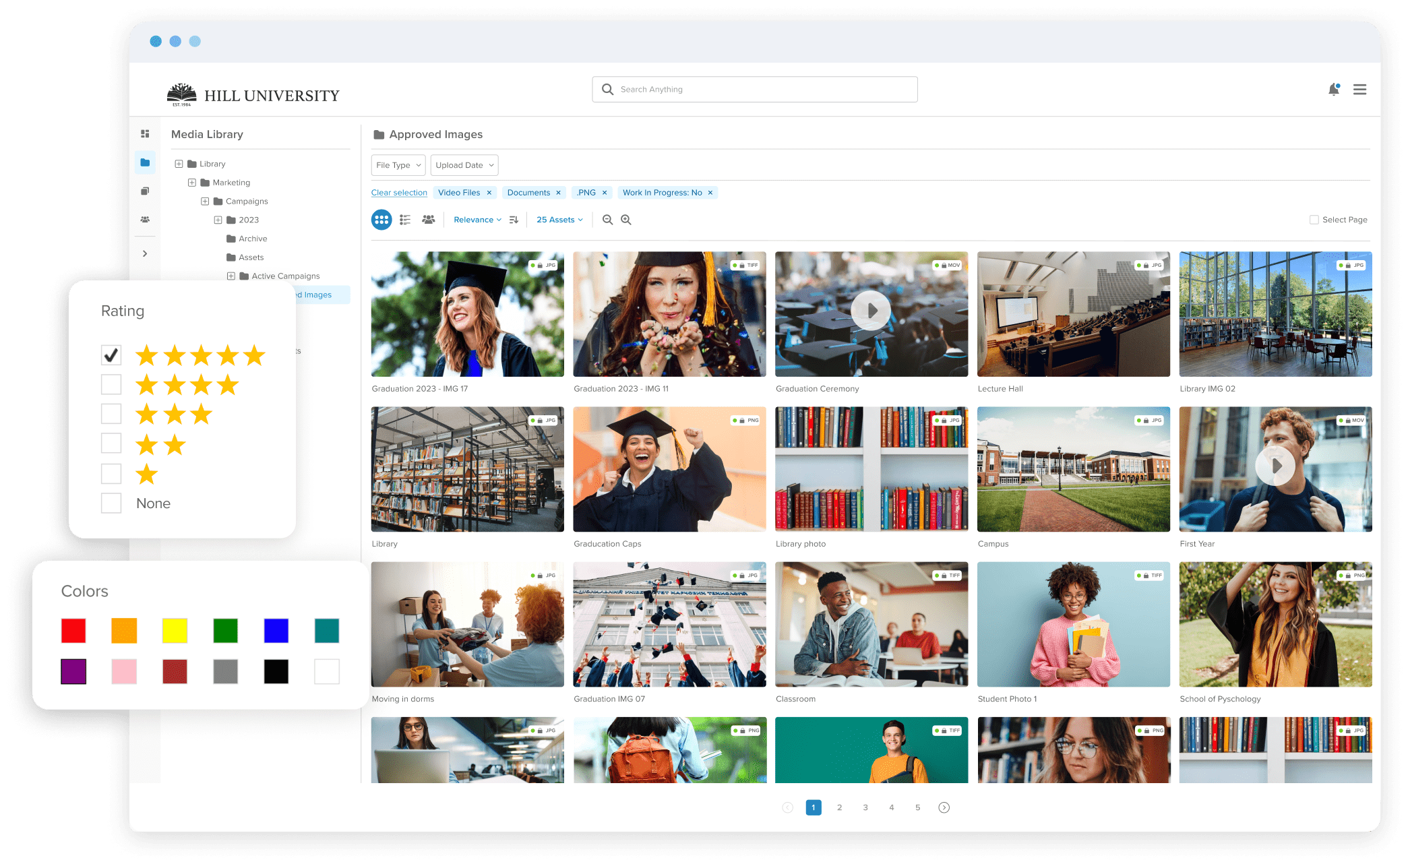Check the two-star rating

pos(111,443)
